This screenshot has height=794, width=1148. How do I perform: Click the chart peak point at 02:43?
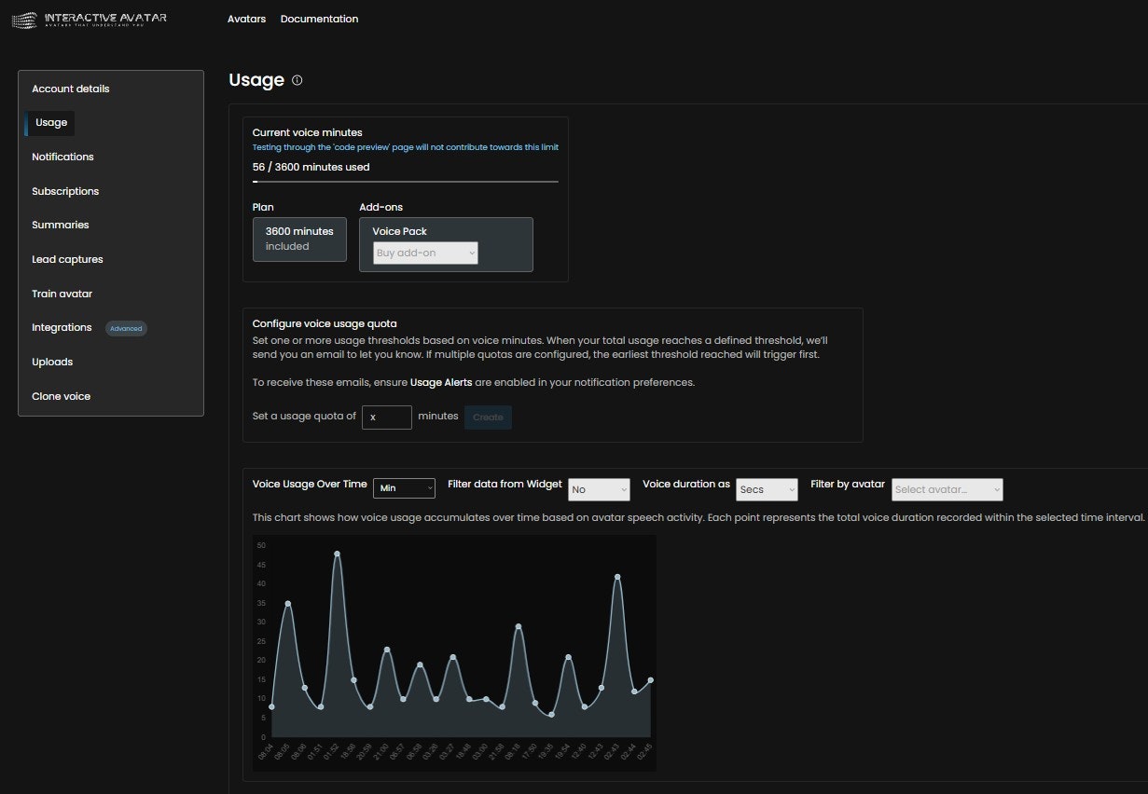[x=617, y=577]
